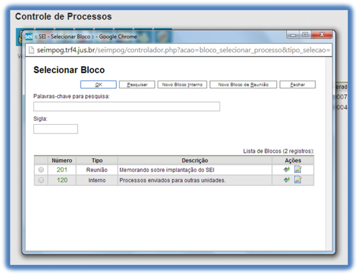Select the radio button for block 120

tap(41, 180)
